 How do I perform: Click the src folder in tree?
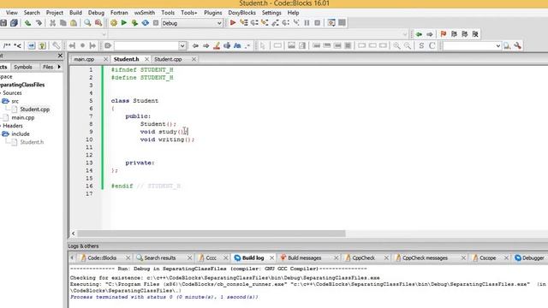(15, 101)
